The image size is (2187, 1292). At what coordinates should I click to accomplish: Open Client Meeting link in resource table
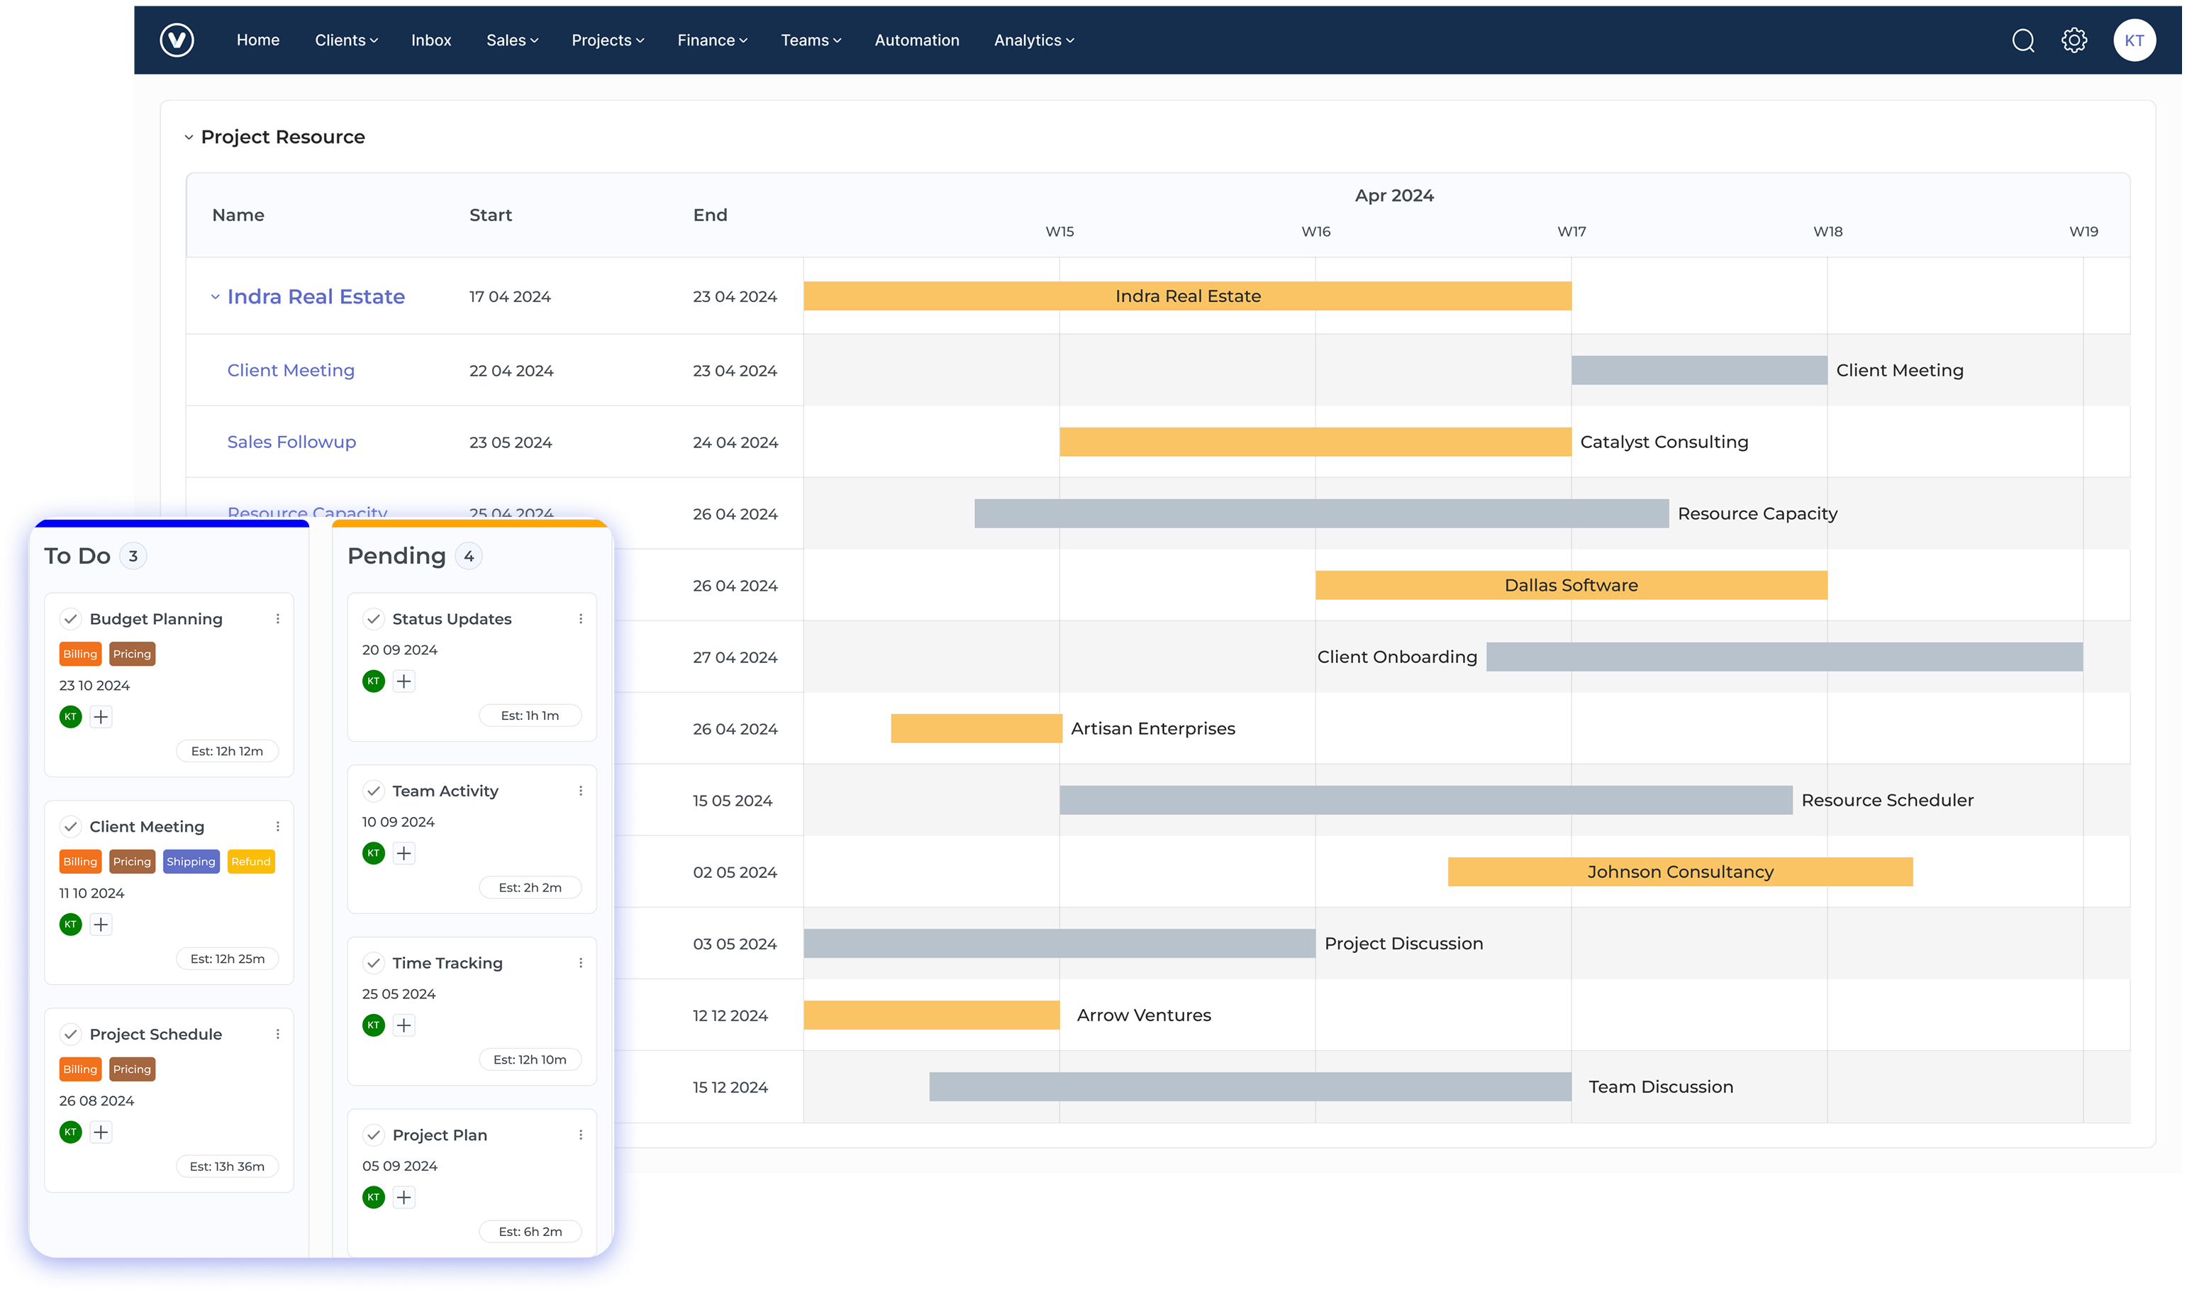click(x=291, y=371)
